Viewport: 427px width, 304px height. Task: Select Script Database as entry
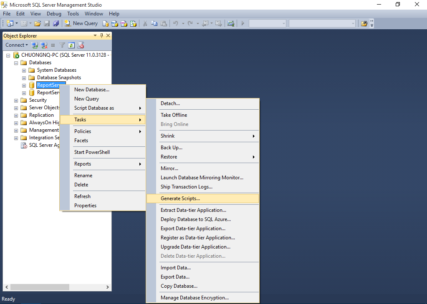coord(103,108)
